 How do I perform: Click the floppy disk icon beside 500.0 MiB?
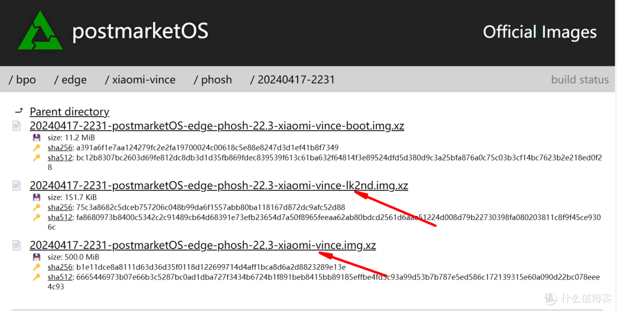point(37,257)
